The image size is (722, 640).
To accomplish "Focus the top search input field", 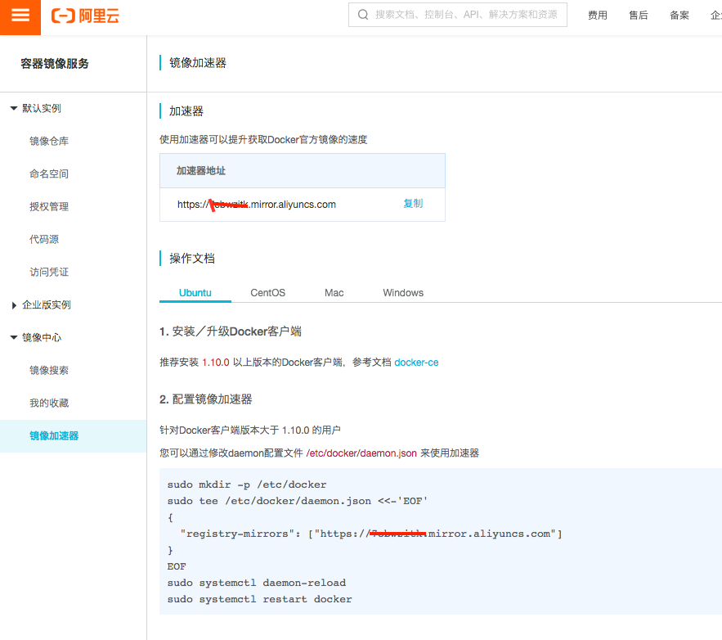I will click(x=458, y=15).
